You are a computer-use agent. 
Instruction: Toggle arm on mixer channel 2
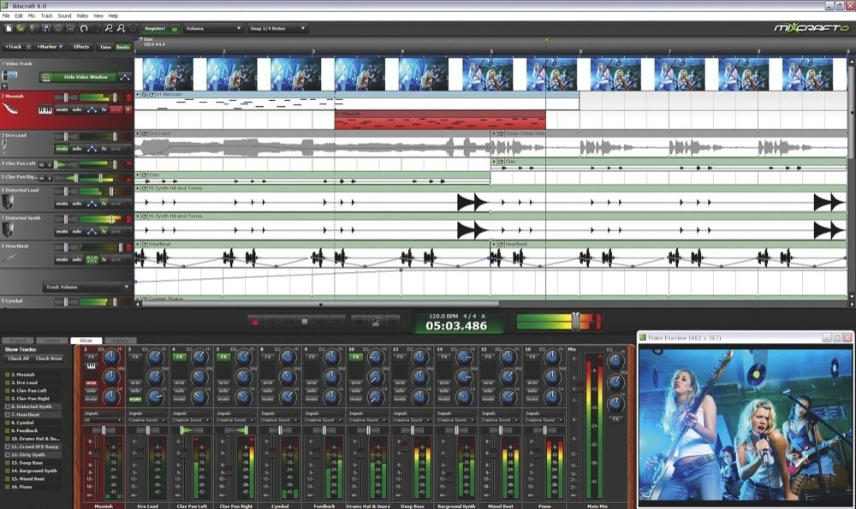(92, 383)
